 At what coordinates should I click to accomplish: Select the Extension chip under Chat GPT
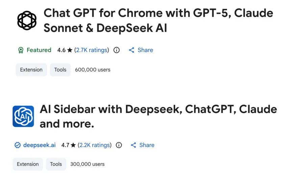(31, 70)
